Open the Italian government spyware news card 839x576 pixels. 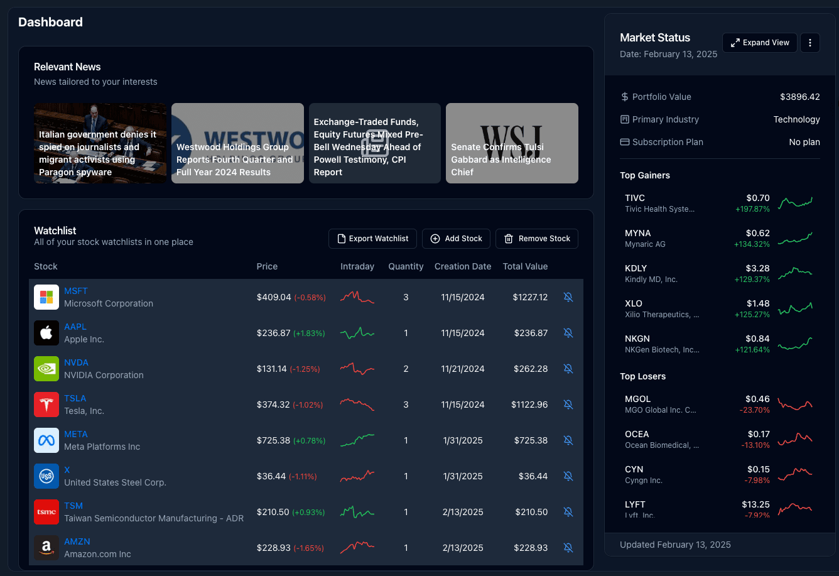click(100, 143)
